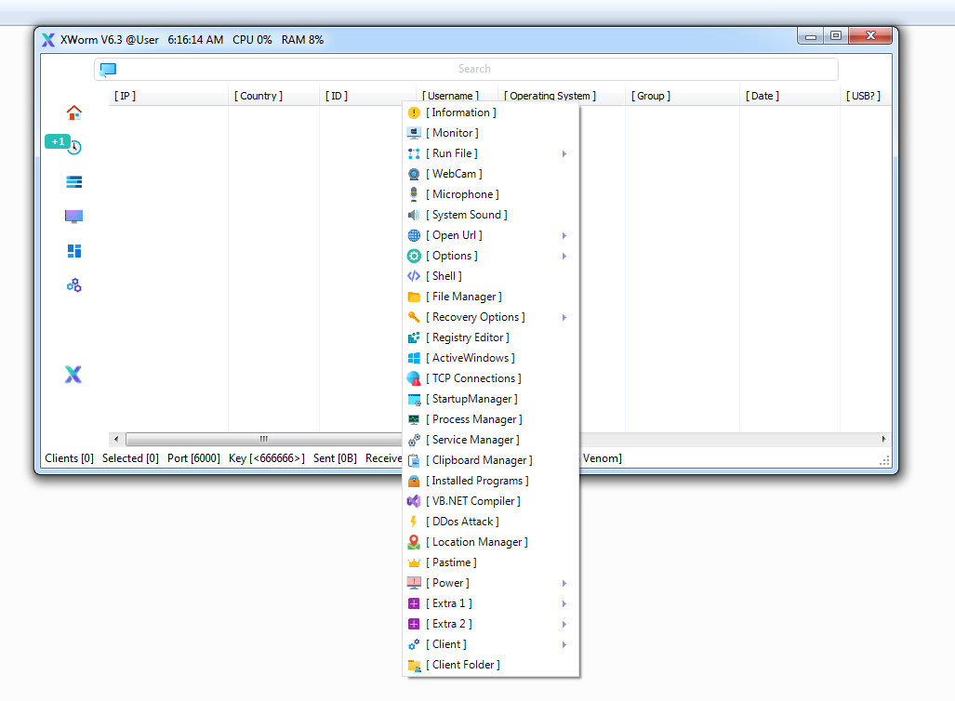
Task: Open the screen monitor icon in the sidebar
Action: click(73, 216)
